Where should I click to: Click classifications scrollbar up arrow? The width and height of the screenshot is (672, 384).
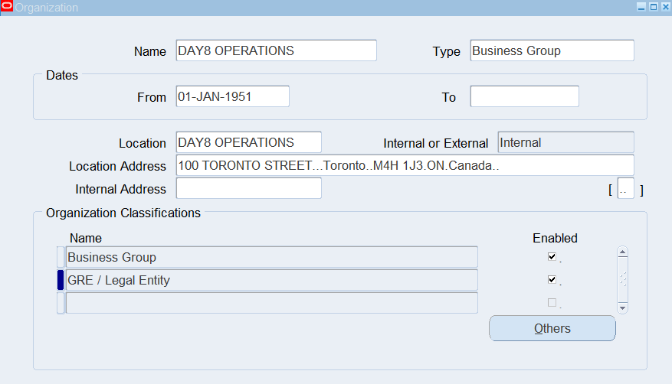pyautogui.click(x=623, y=252)
